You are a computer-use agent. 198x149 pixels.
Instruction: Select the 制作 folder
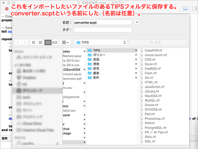click(x=112, y=77)
